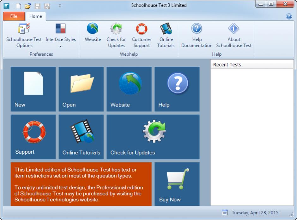Click the Website tile on start page
The image size is (297, 220).
pos(129,89)
